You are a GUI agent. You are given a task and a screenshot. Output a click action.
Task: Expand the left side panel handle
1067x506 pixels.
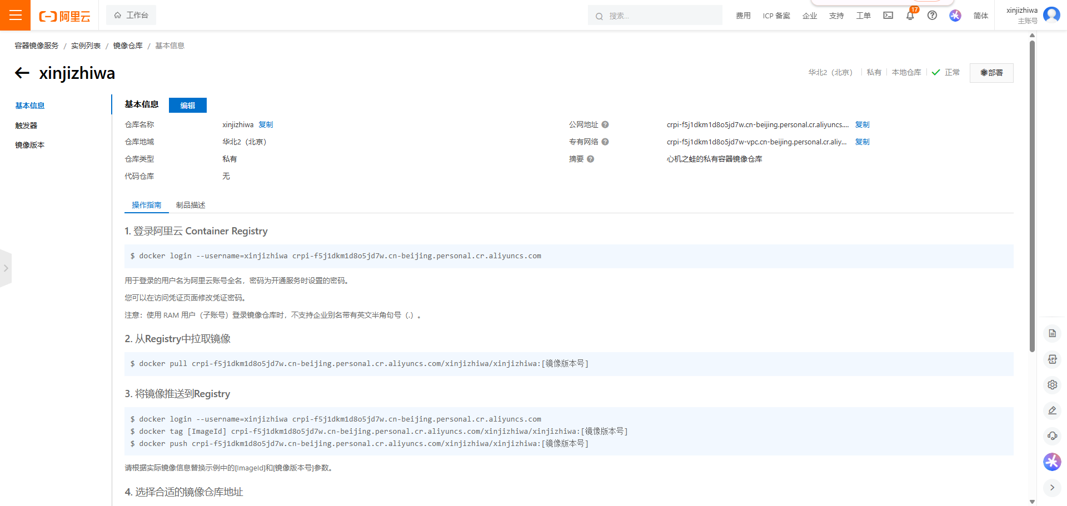tap(6, 268)
